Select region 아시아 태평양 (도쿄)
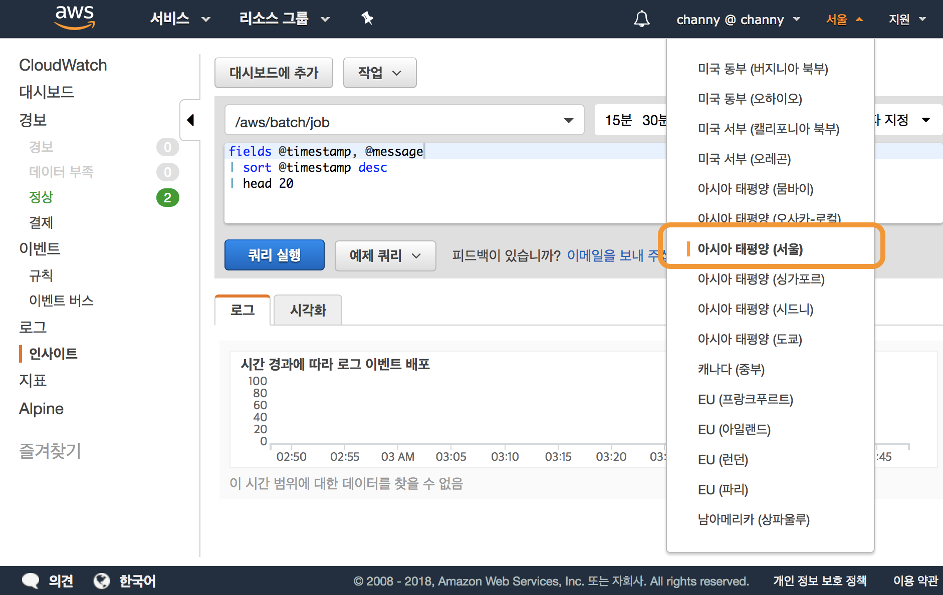Viewport: 943px width, 595px height. (x=750, y=339)
